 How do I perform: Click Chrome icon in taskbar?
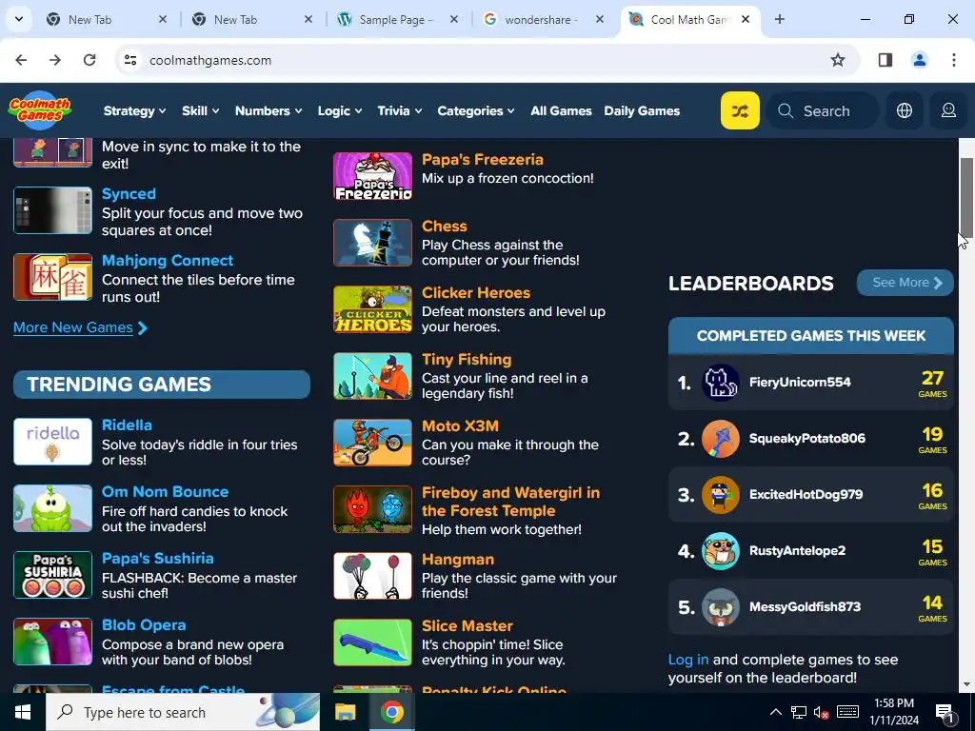tap(391, 712)
